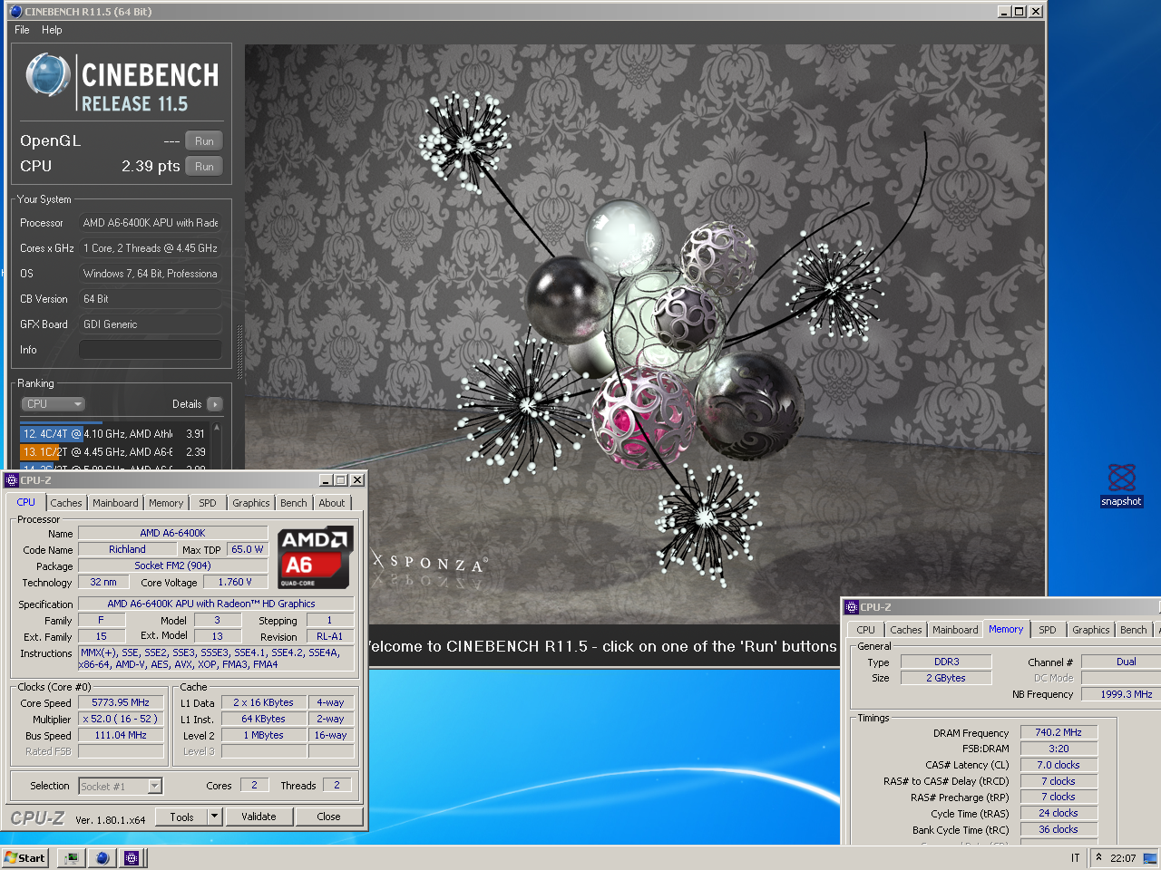The height and width of the screenshot is (870, 1161).
Task: Switch to the Caches tab in the main CPU-Z window
Action: [x=65, y=503]
